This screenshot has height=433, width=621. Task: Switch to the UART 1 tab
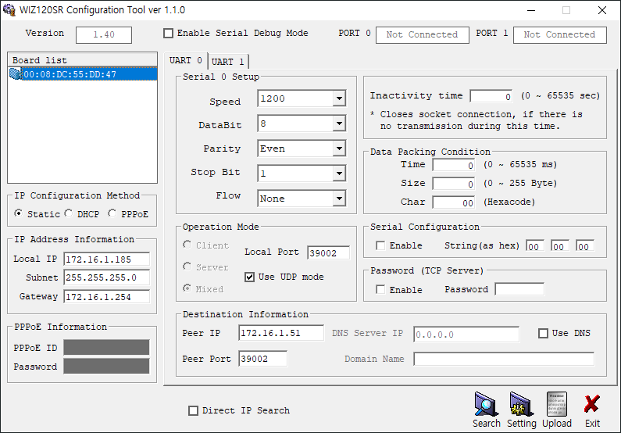(x=228, y=62)
